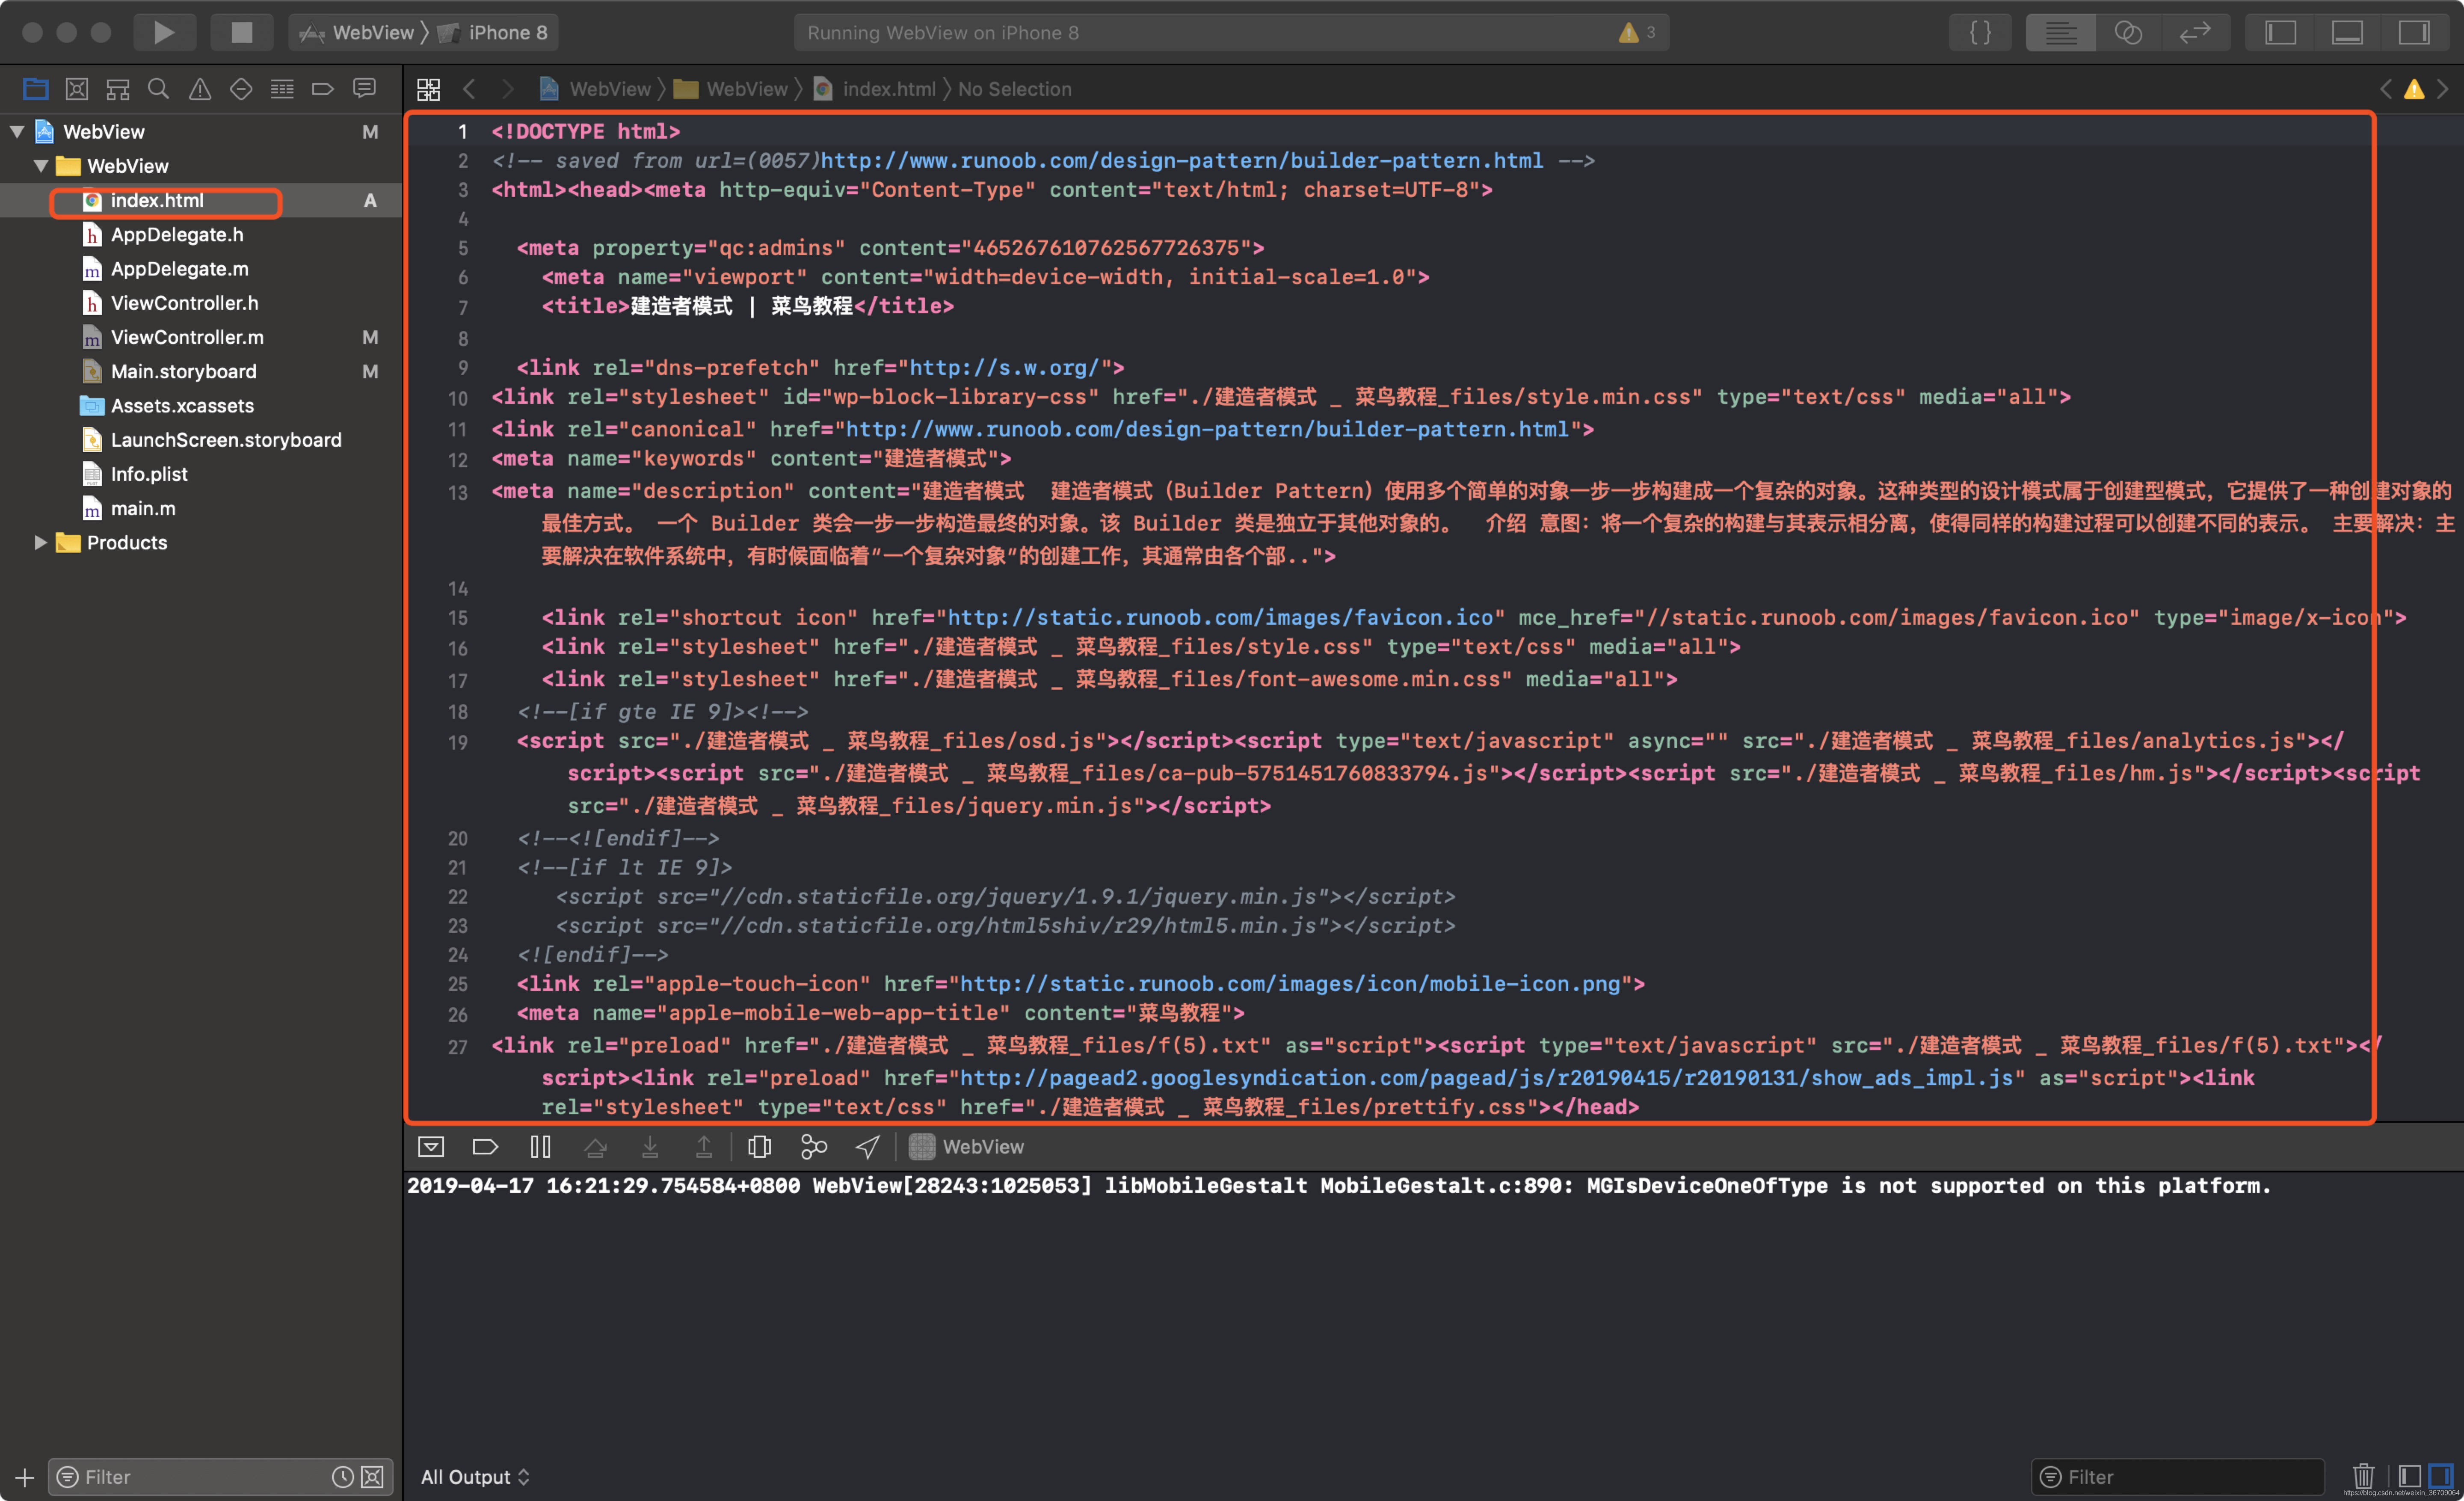Screen dimensions: 2464x1501
Task: Click the warning count in activity bar
Action: 1637,32
